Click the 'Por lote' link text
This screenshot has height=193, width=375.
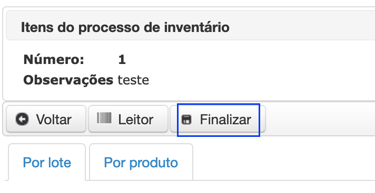(47, 163)
